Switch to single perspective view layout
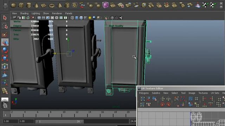 coord(5,99)
